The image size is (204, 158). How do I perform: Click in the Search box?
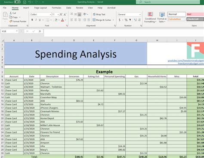point(168,2)
